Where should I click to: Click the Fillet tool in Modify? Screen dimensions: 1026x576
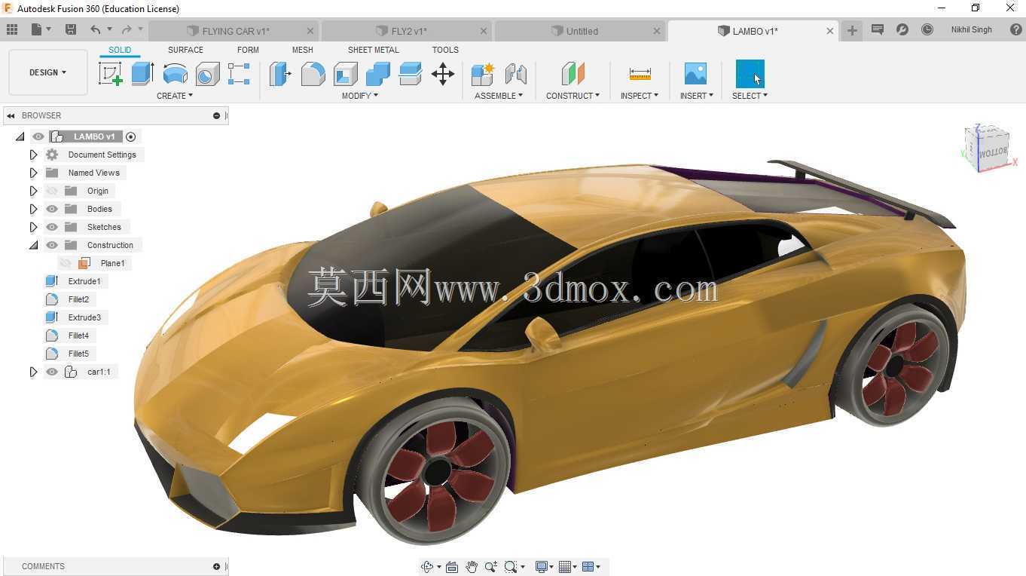pyautogui.click(x=313, y=74)
